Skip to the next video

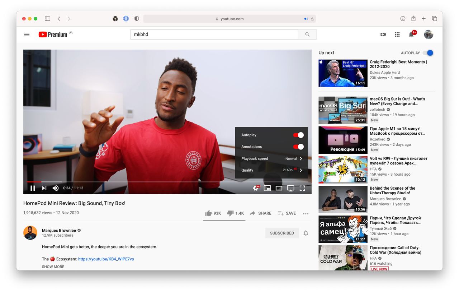click(x=44, y=188)
